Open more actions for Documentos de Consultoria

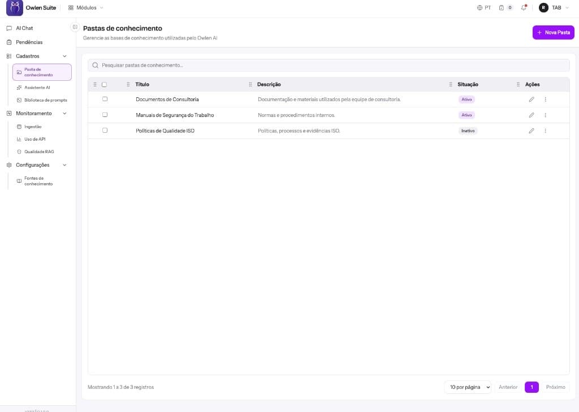[546, 99]
